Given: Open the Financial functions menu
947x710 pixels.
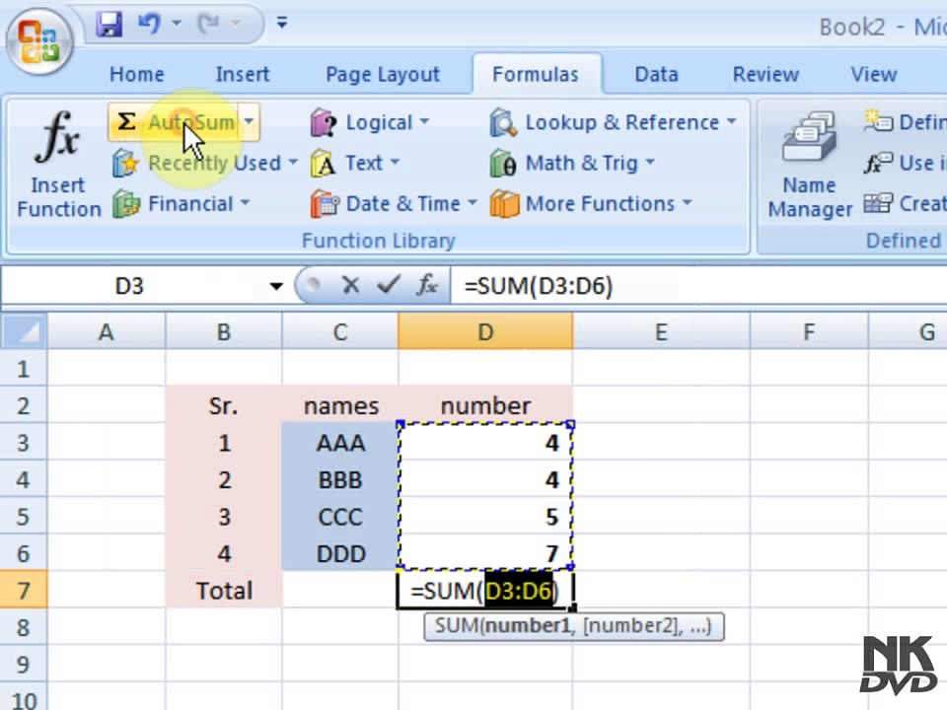Looking at the screenshot, I should click(180, 204).
